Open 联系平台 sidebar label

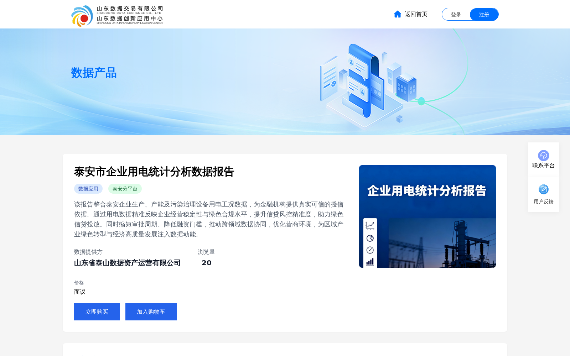(544, 166)
